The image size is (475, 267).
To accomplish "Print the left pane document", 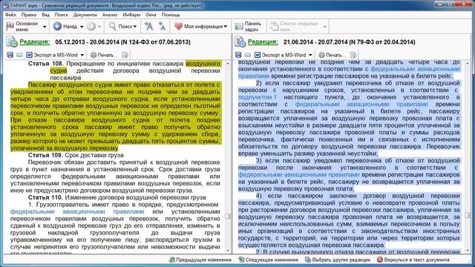I will click(104, 55).
